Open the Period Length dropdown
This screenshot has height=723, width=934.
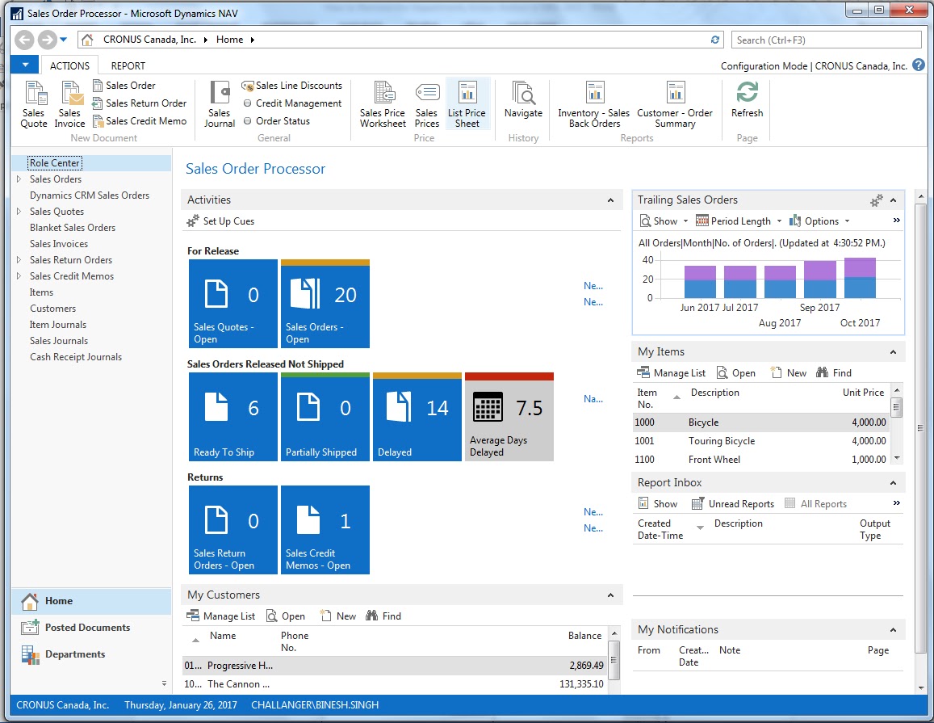point(738,221)
